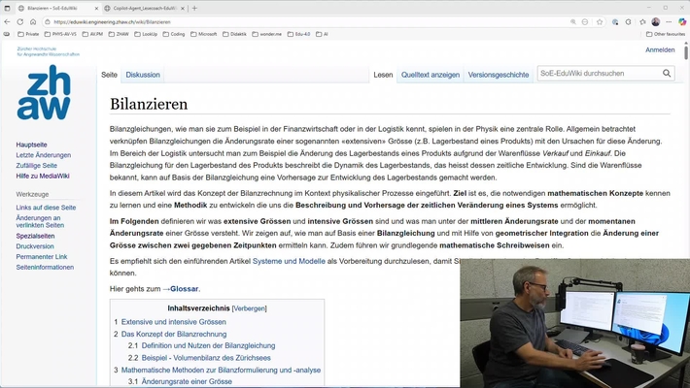Open a new browser tab

pyautogui.click(x=194, y=8)
